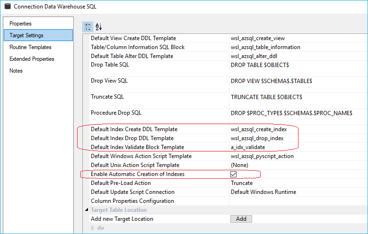Switch to Routine Templates page

[30, 47]
